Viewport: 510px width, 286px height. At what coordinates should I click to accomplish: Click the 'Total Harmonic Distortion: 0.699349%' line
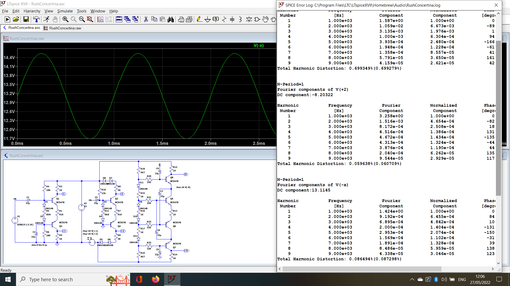(x=339, y=68)
